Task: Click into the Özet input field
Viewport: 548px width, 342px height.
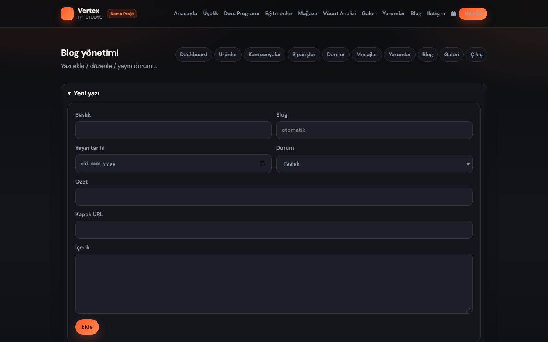Action: pos(274,197)
